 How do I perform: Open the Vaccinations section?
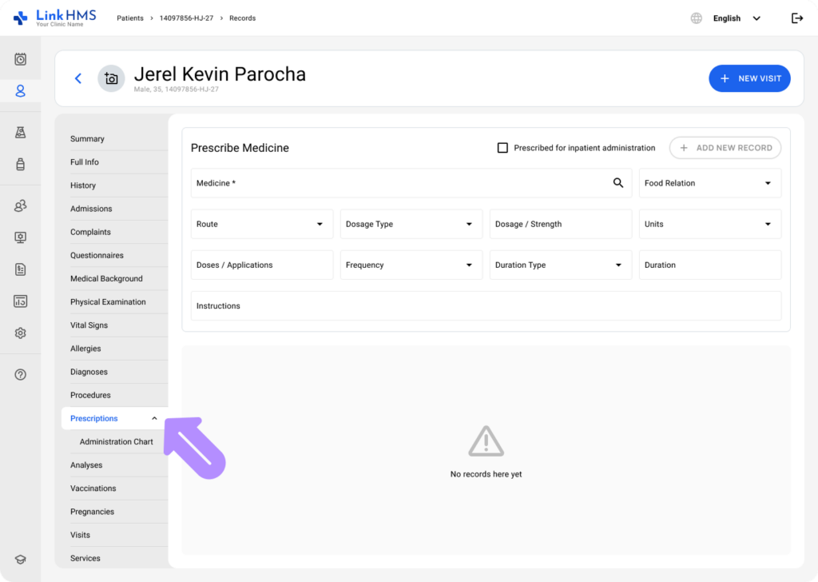coord(93,488)
